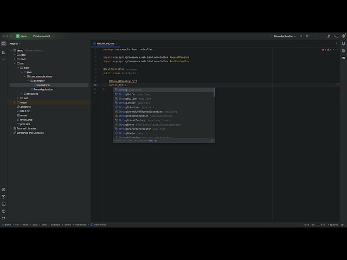This screenshot has height=260, width=347.
Task: Go to the next highlighted error arrow
Action: coord(337,50)
